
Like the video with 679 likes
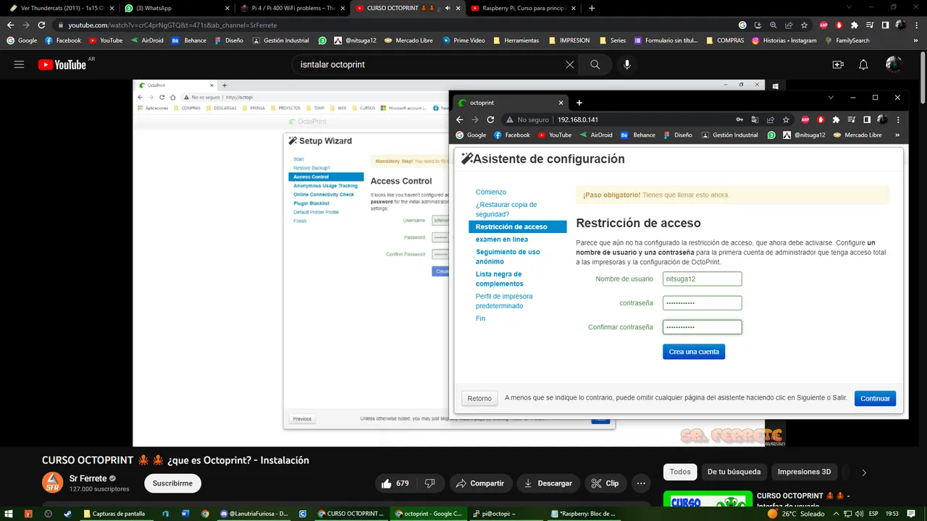point(395,483)
